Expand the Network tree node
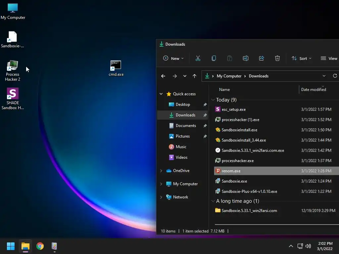 [x=161, y=197]
